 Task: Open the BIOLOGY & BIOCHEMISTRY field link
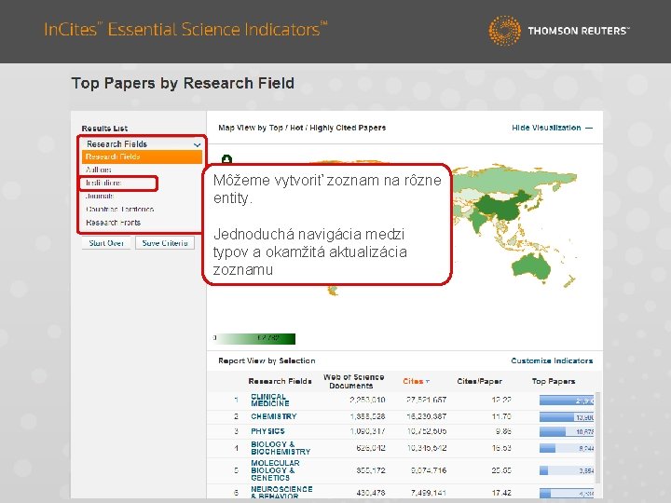pyautogui.click(x=281, y=448)
